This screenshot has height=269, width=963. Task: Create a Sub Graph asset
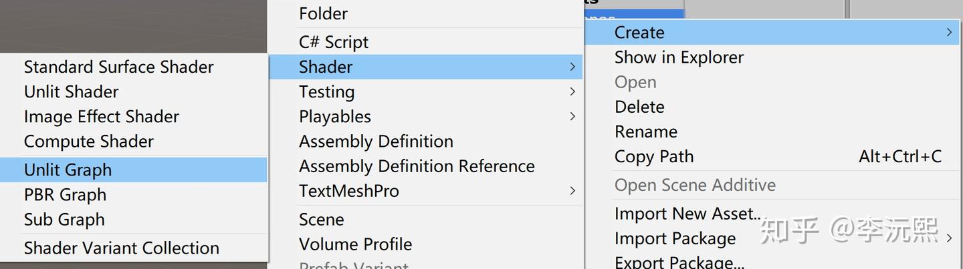tap(64, 220)
